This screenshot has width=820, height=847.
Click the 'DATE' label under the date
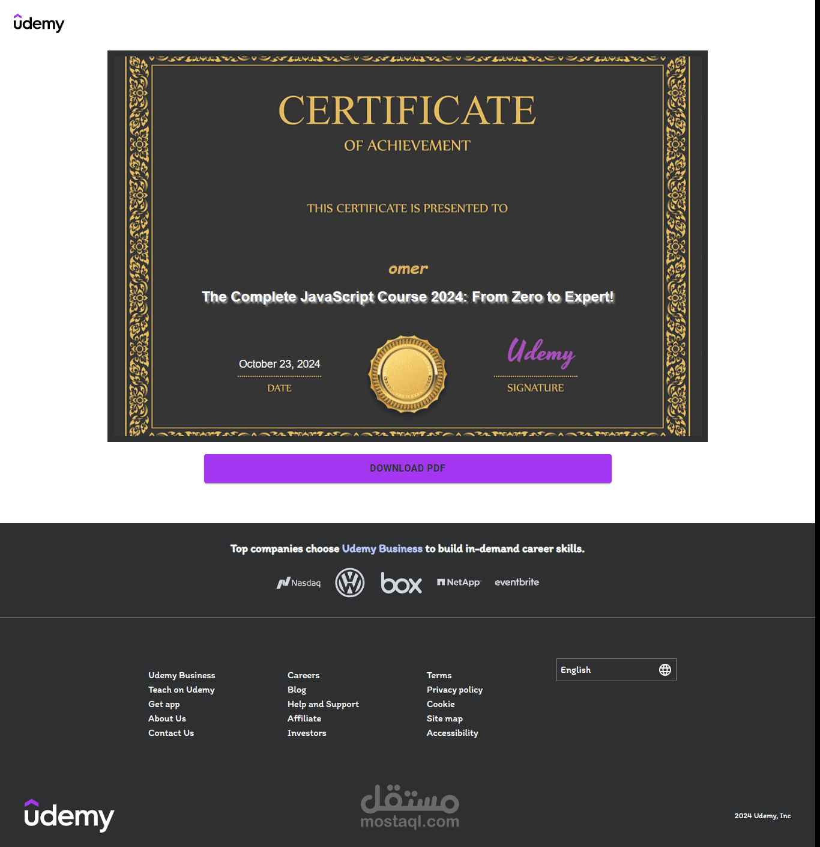(280, 388)
